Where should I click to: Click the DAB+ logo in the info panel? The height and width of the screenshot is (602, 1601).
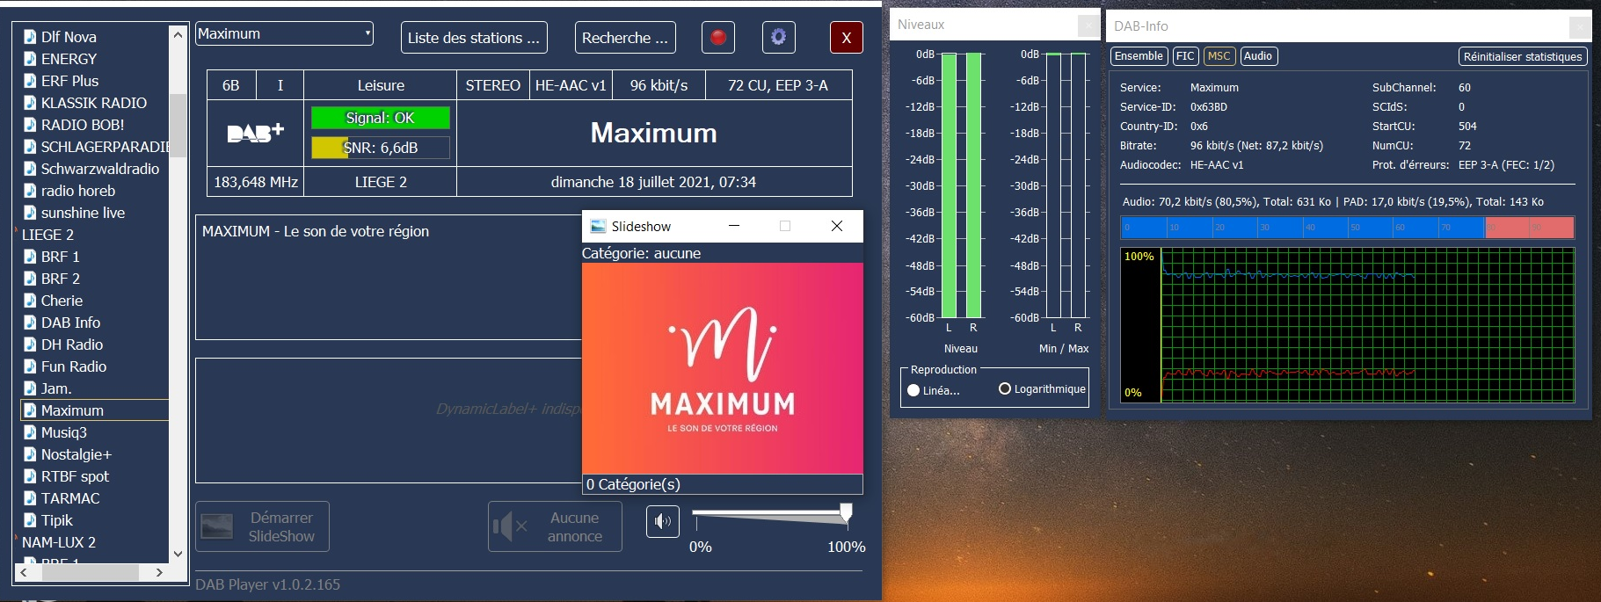click(256, 133)
